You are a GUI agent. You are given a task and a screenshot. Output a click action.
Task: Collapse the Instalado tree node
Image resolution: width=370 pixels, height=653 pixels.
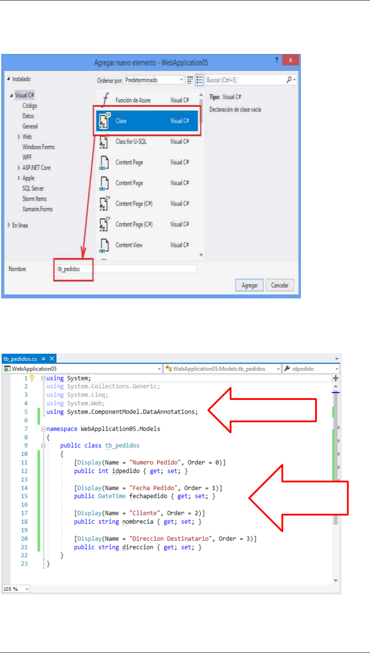pyautogui.click(x=9, y=79)
